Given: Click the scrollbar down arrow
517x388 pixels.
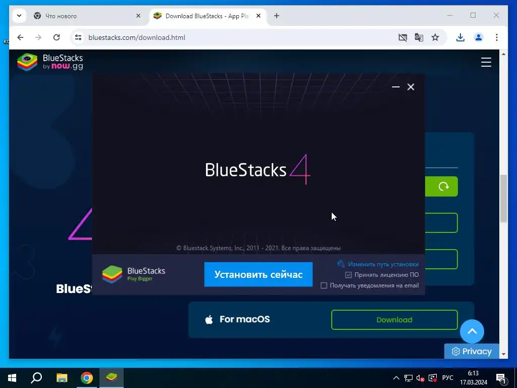Looking at the screenshot, I should pos(503,354).
